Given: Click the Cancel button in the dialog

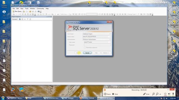Looking at the screenshot, I should tap(87, 53).
